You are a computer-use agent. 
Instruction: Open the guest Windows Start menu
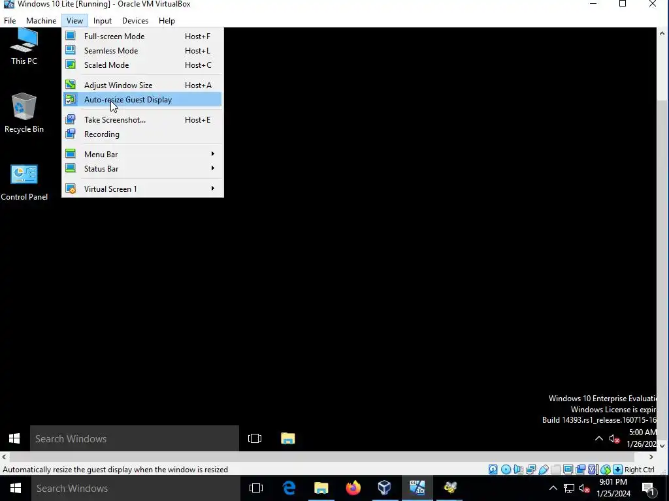tap(14, 438)
